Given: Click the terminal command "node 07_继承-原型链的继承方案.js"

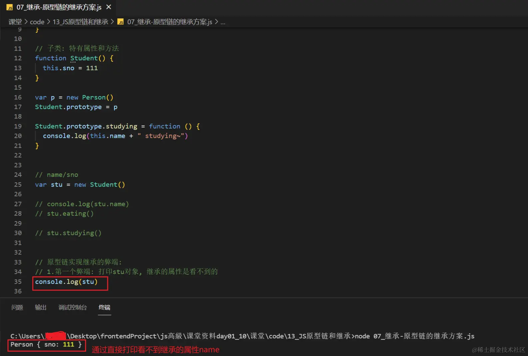Looking at the screenshot, I should pyautogui.click(x=415, y=336).
